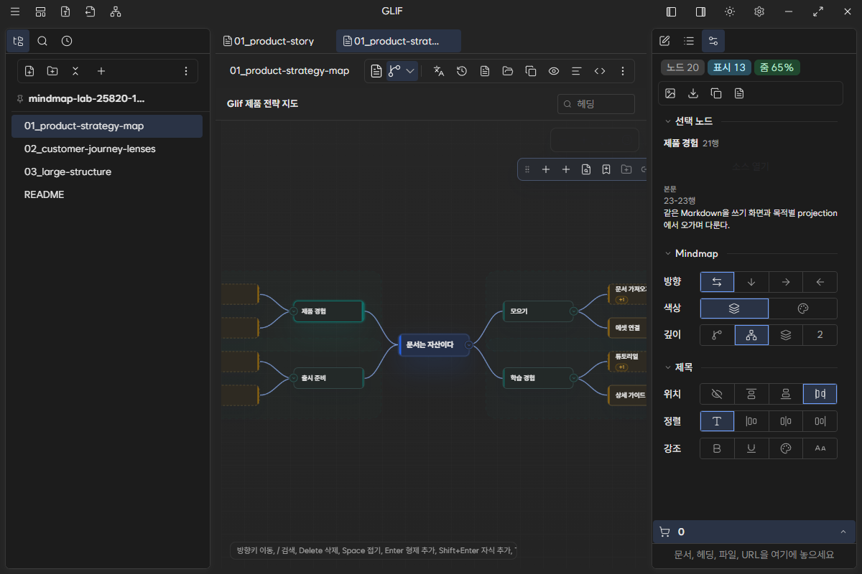This screenshot has height=574, width=862.
Task: Open the outline list tab in the right panel
Action: click(689, 41)
